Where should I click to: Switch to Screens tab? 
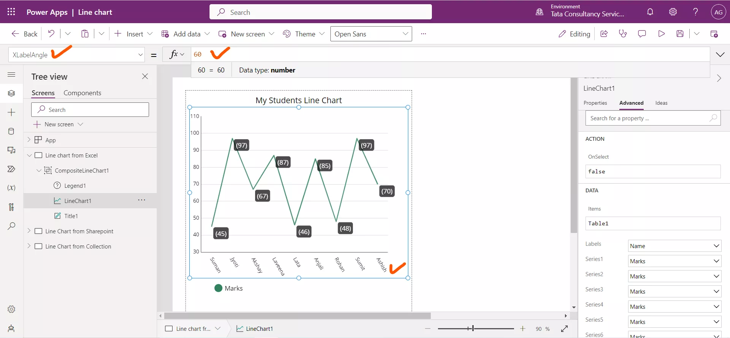pyautogui.click(x=43, y=93)
